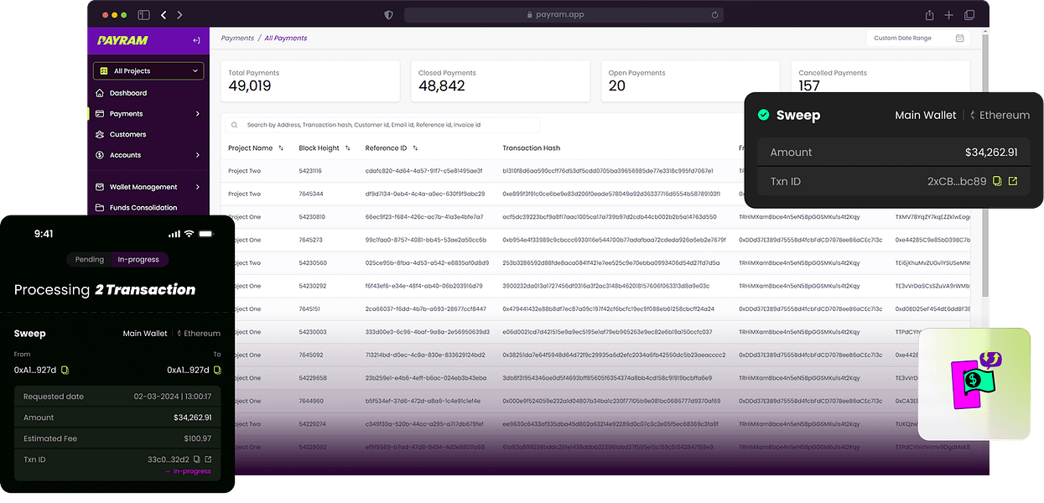Reload page with address bar refresh icon

[715, 15]
